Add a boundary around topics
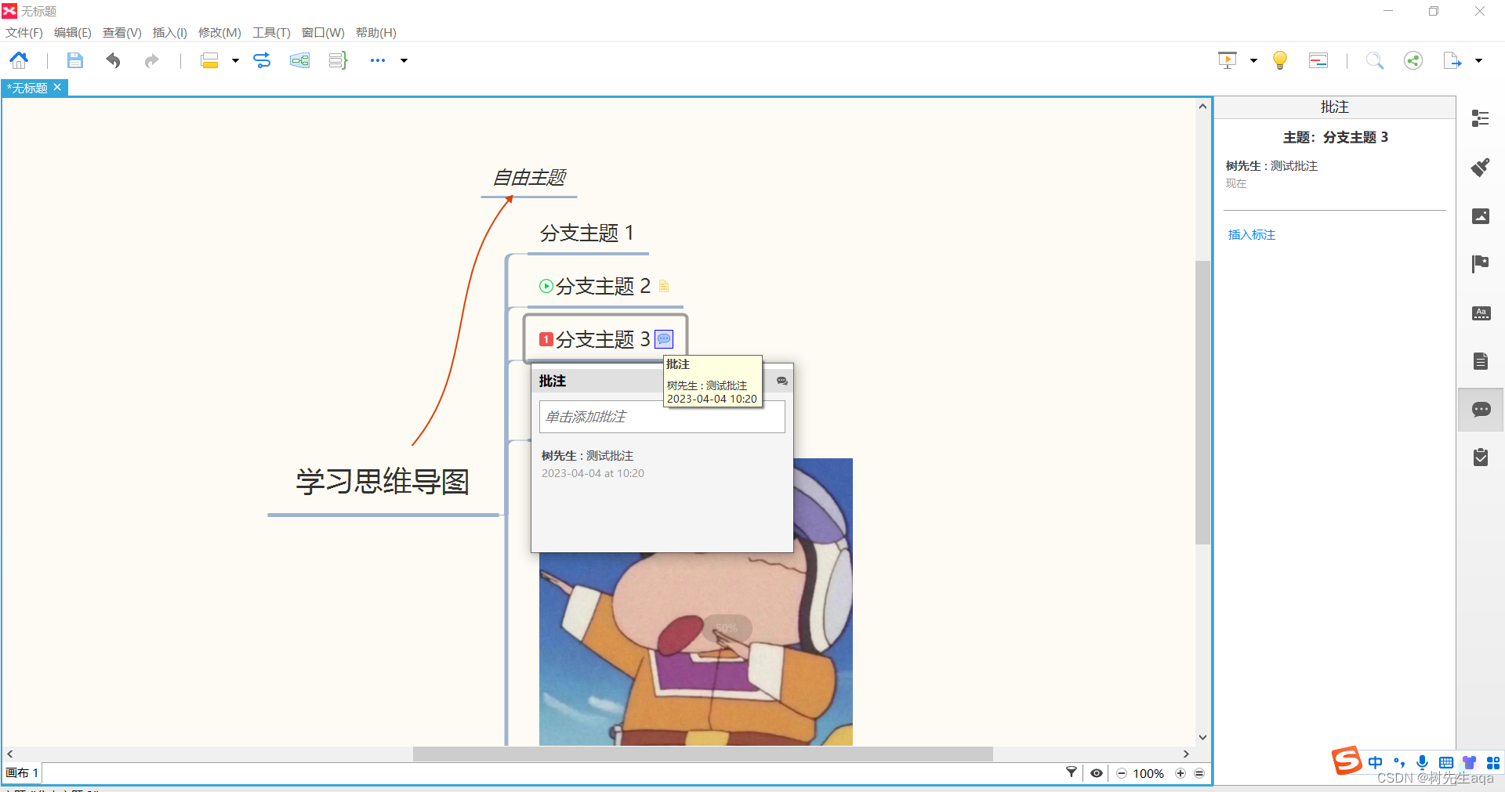The image size is (1505, 792). click(x=299, y=60)
